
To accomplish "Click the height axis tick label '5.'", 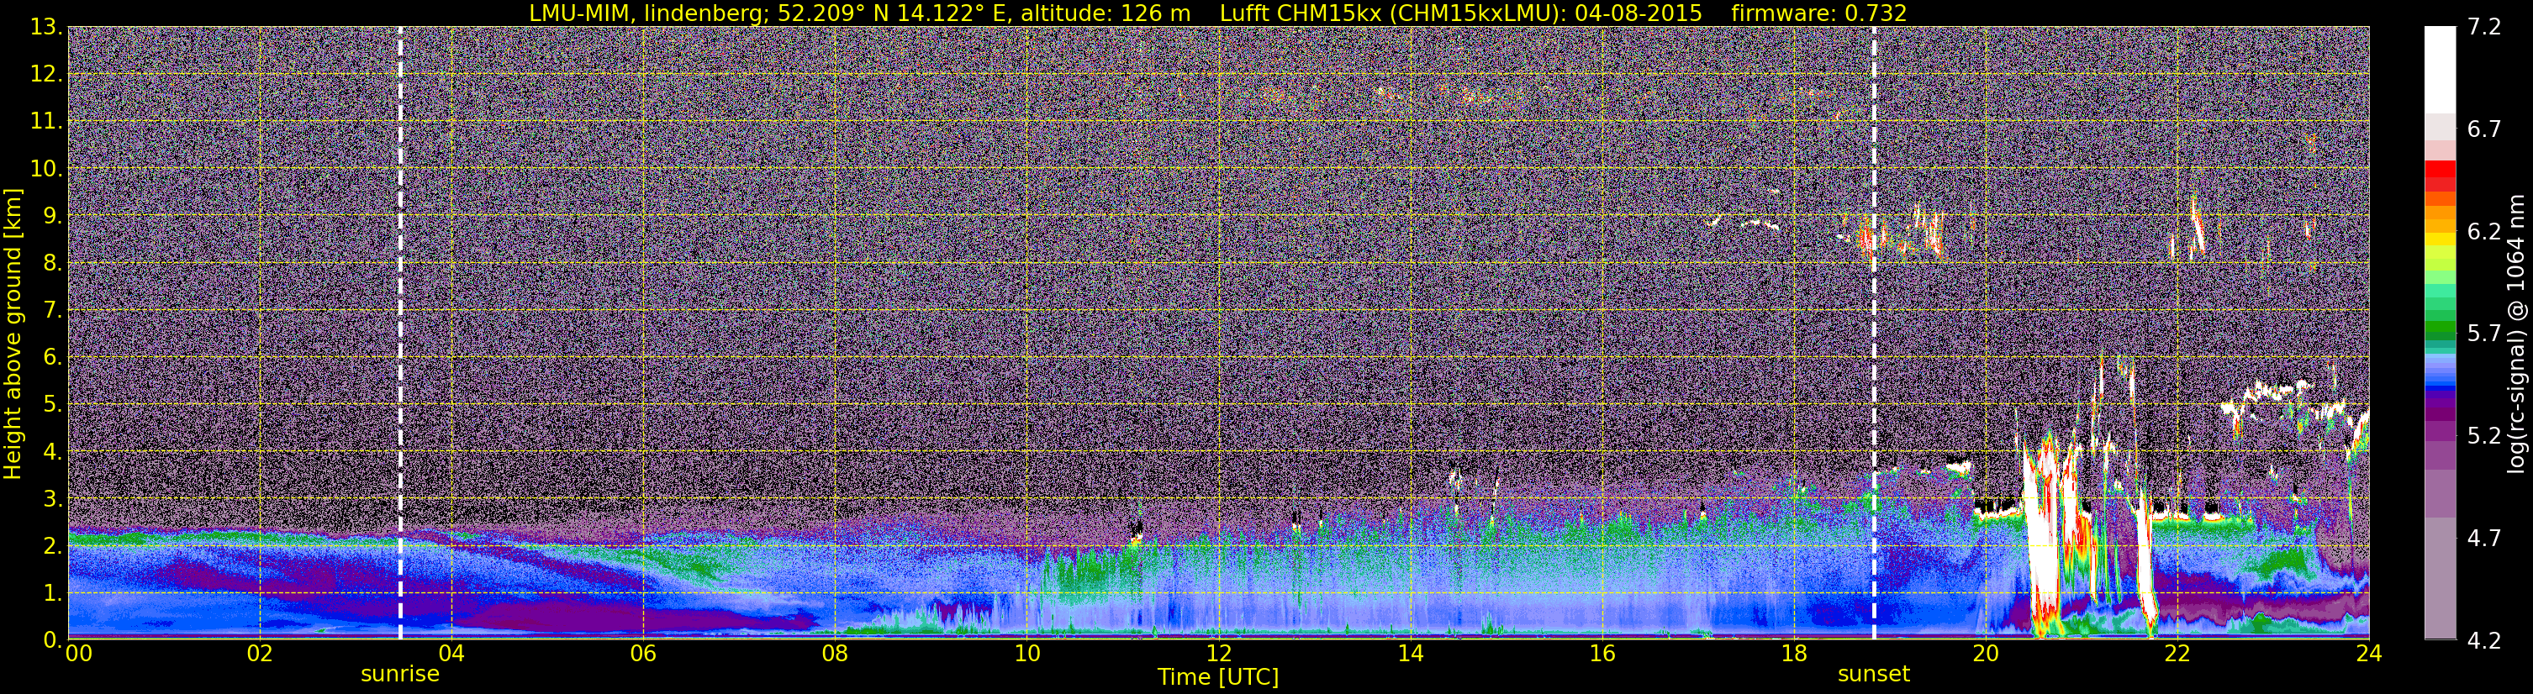I will point(52,405).
